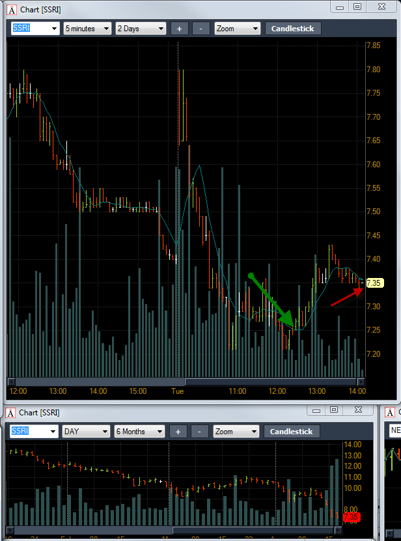
Task: Click the 14.00 price axis label in lower chart
Action: coord(353,445)
